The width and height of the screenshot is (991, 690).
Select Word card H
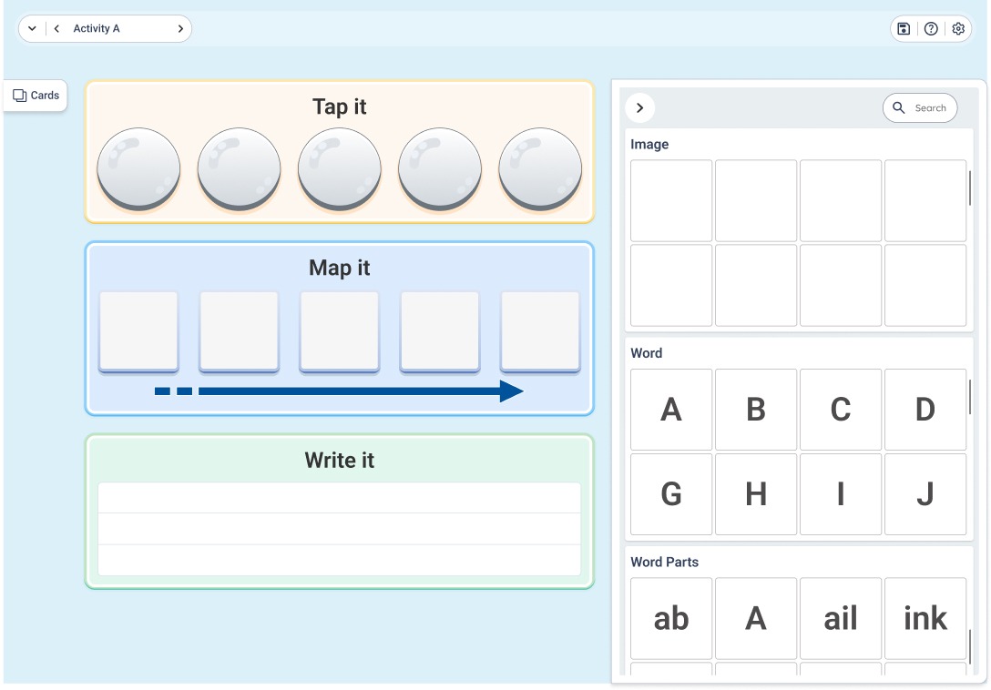tap(756, 494)
